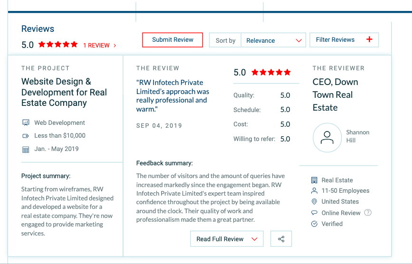The image size is (412, 264).
Task: Click the 11-50 Employees text
Action: pyautogui.click(x=345, y=191)
